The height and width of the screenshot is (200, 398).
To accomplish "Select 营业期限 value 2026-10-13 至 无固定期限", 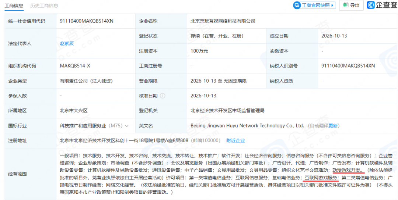I will [219, 81].
